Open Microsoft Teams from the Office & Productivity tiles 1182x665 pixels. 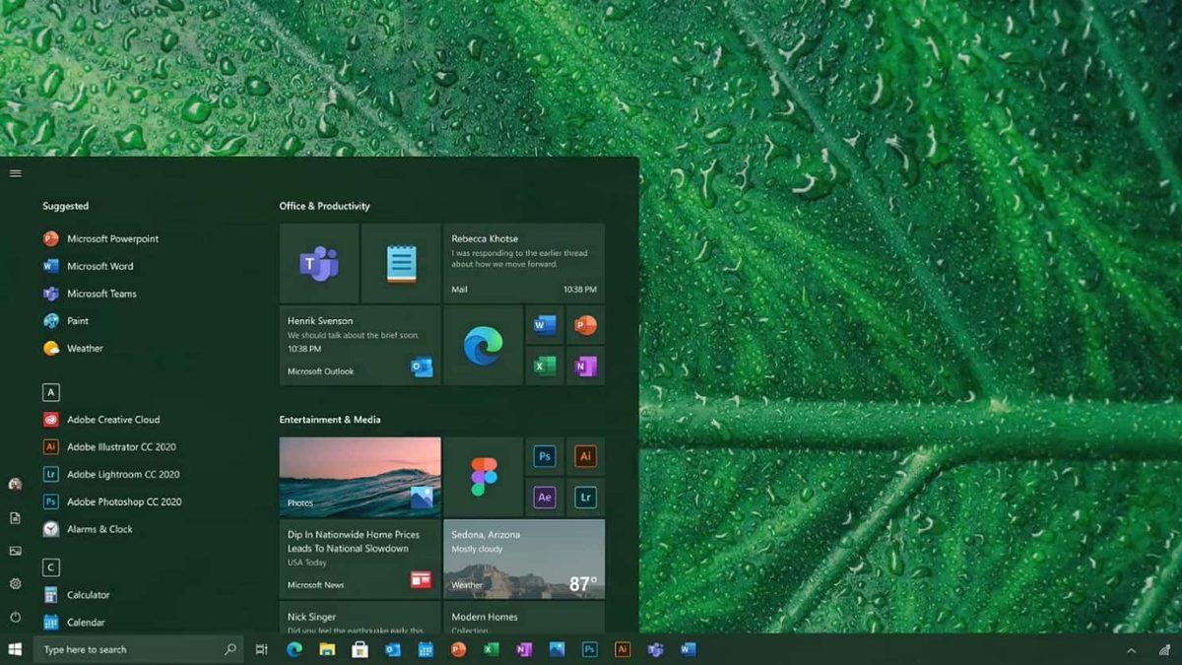point(317,262)
